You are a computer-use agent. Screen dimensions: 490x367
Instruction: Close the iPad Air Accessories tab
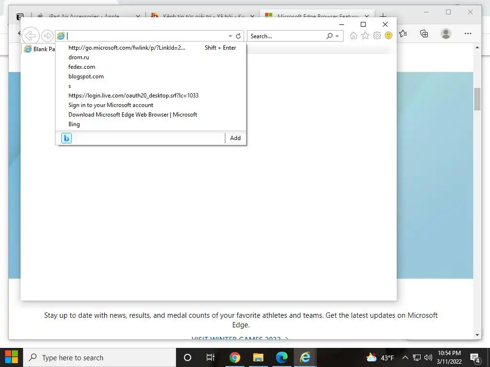(x=138, y=16)
